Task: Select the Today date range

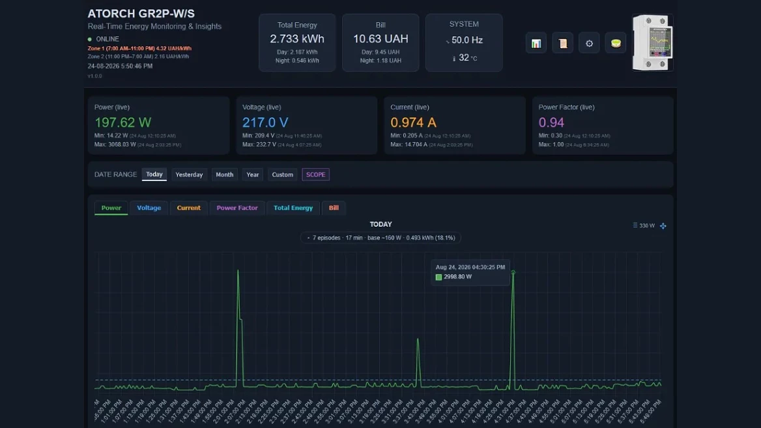Action: click(x=154, y=174)
